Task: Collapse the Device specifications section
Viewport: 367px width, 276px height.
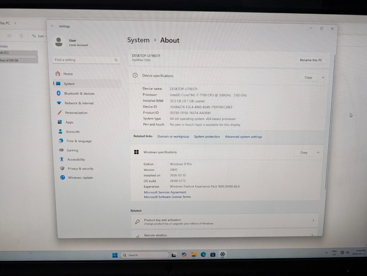Action: (x=323, y=78)
